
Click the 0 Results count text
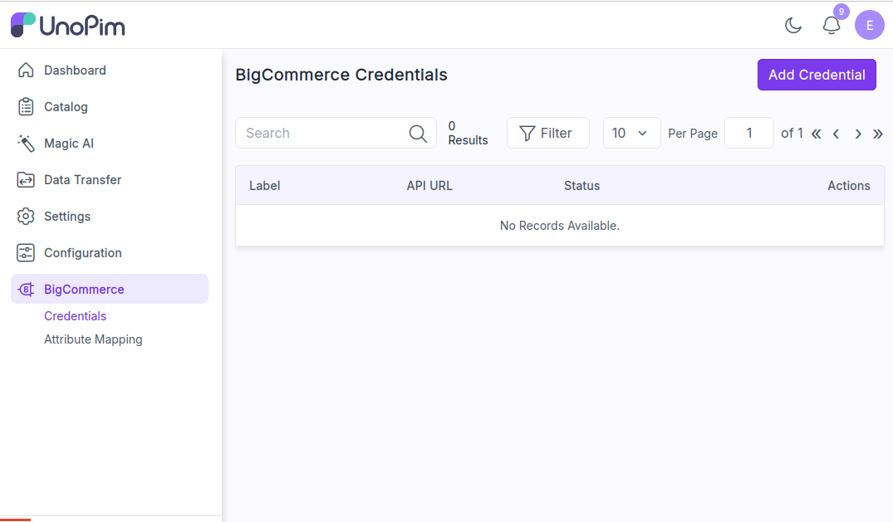[469, 134]
